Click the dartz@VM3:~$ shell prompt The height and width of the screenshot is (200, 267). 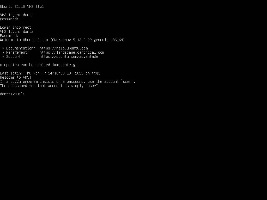click(13, 94)
